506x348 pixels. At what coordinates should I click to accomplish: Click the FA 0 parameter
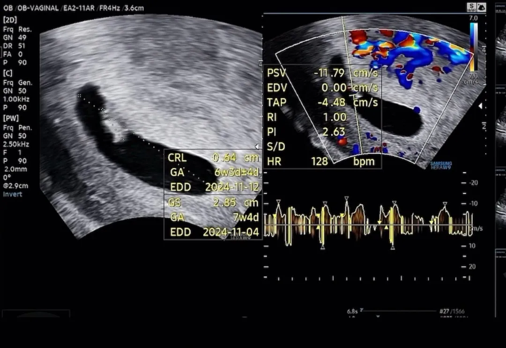13,54
